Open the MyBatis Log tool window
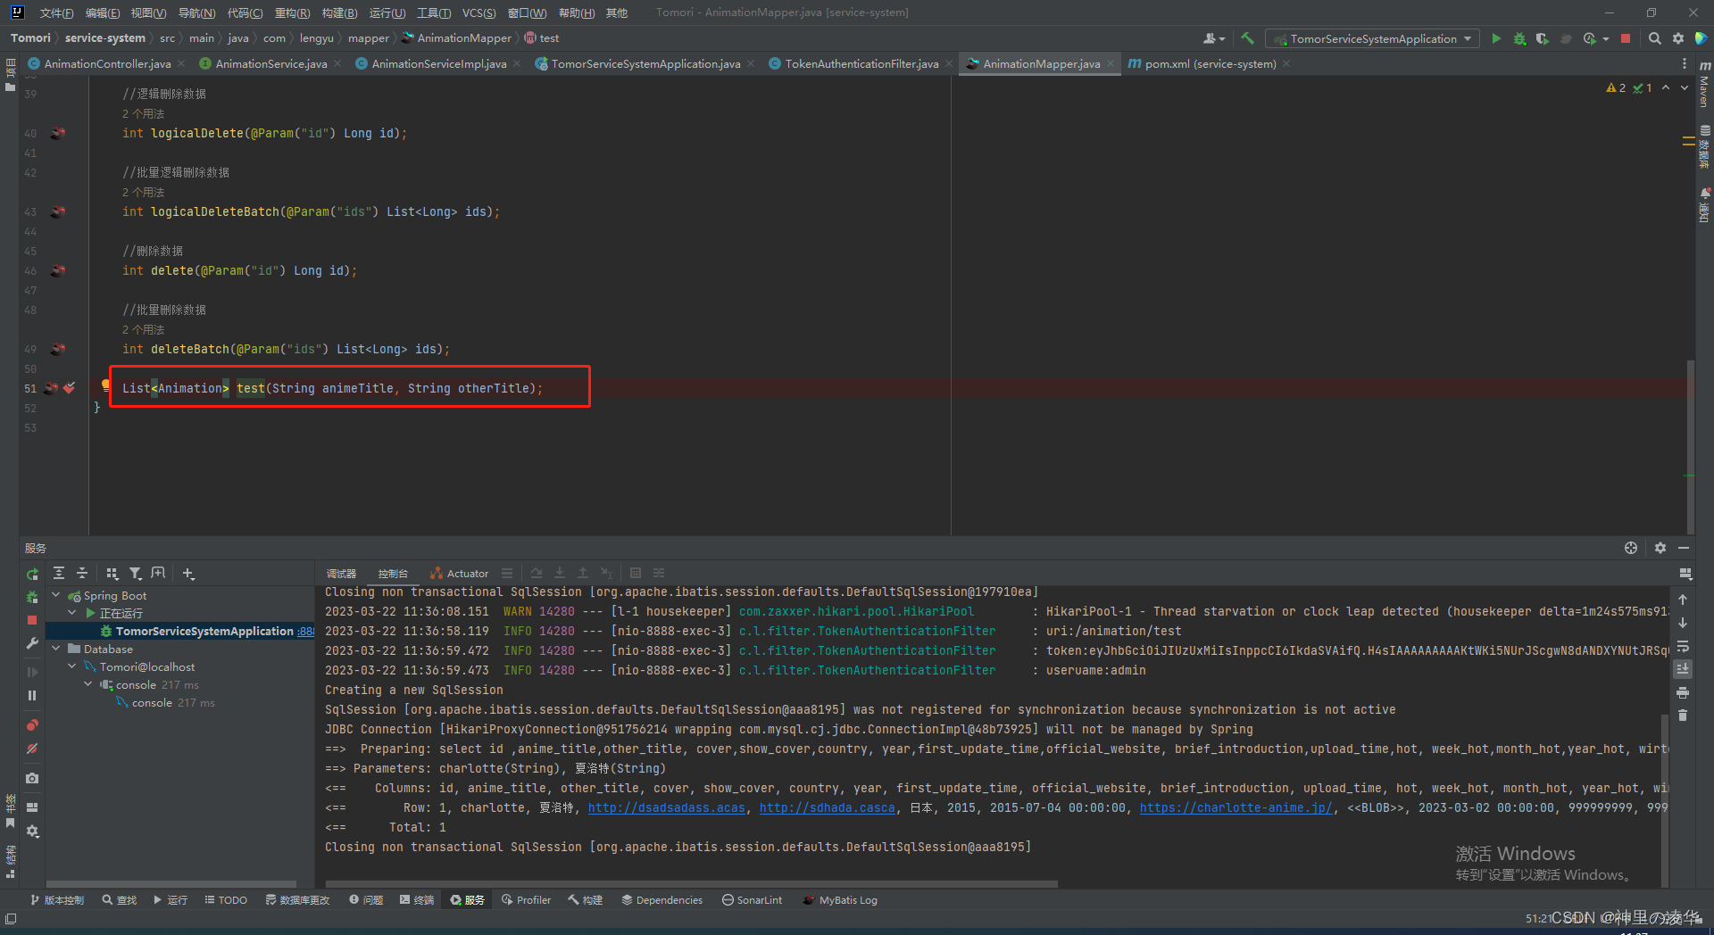This screenshot has width=1714, height=935. [x=840, y=900]
